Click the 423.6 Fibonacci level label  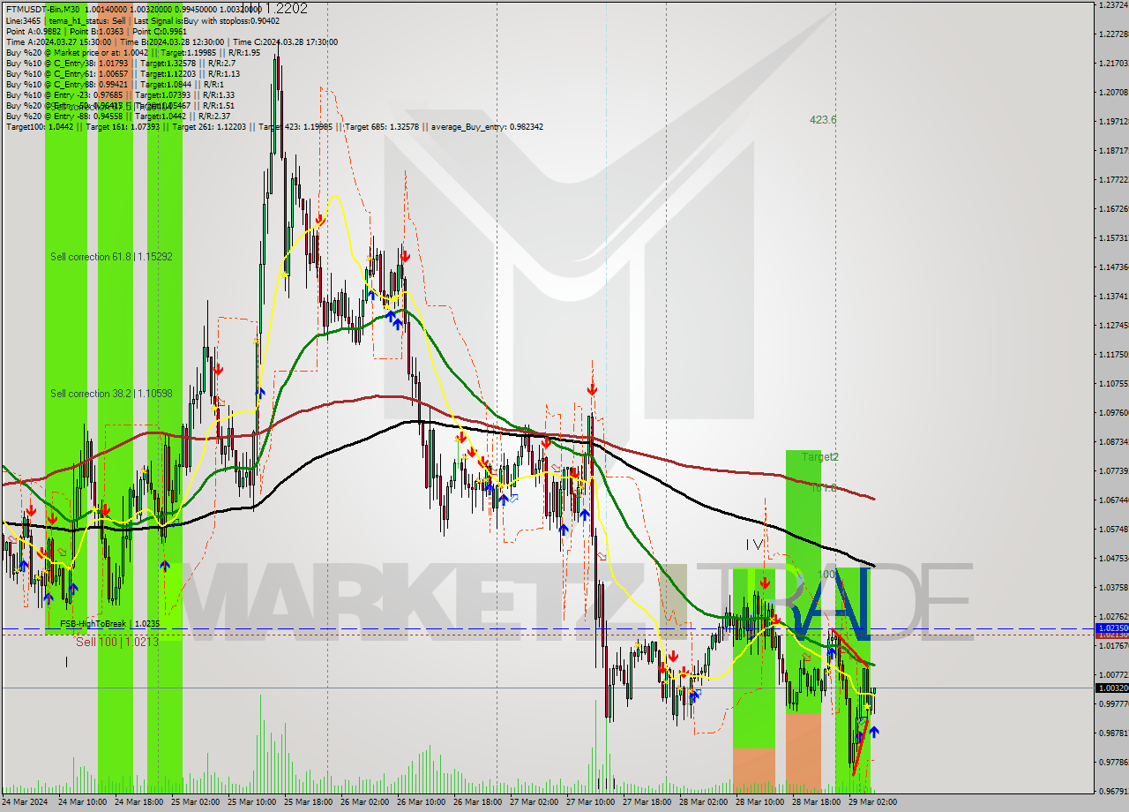point(823,120)
